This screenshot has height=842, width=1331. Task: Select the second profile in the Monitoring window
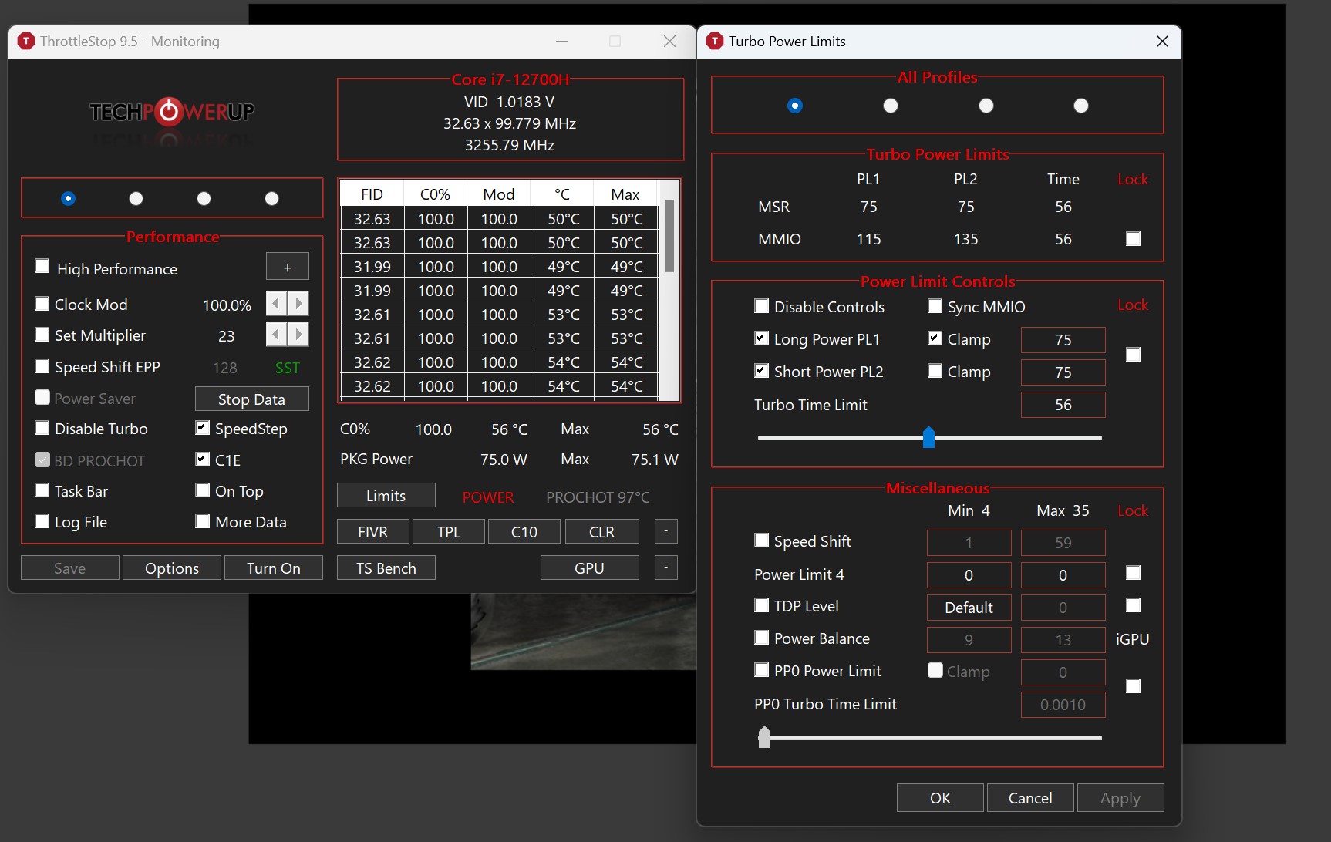(136, 199)
